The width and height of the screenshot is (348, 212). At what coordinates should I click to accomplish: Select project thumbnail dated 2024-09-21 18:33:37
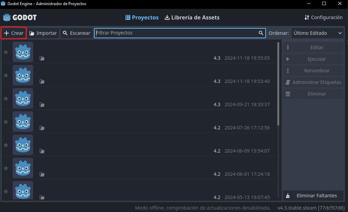[x=23, y=99]
